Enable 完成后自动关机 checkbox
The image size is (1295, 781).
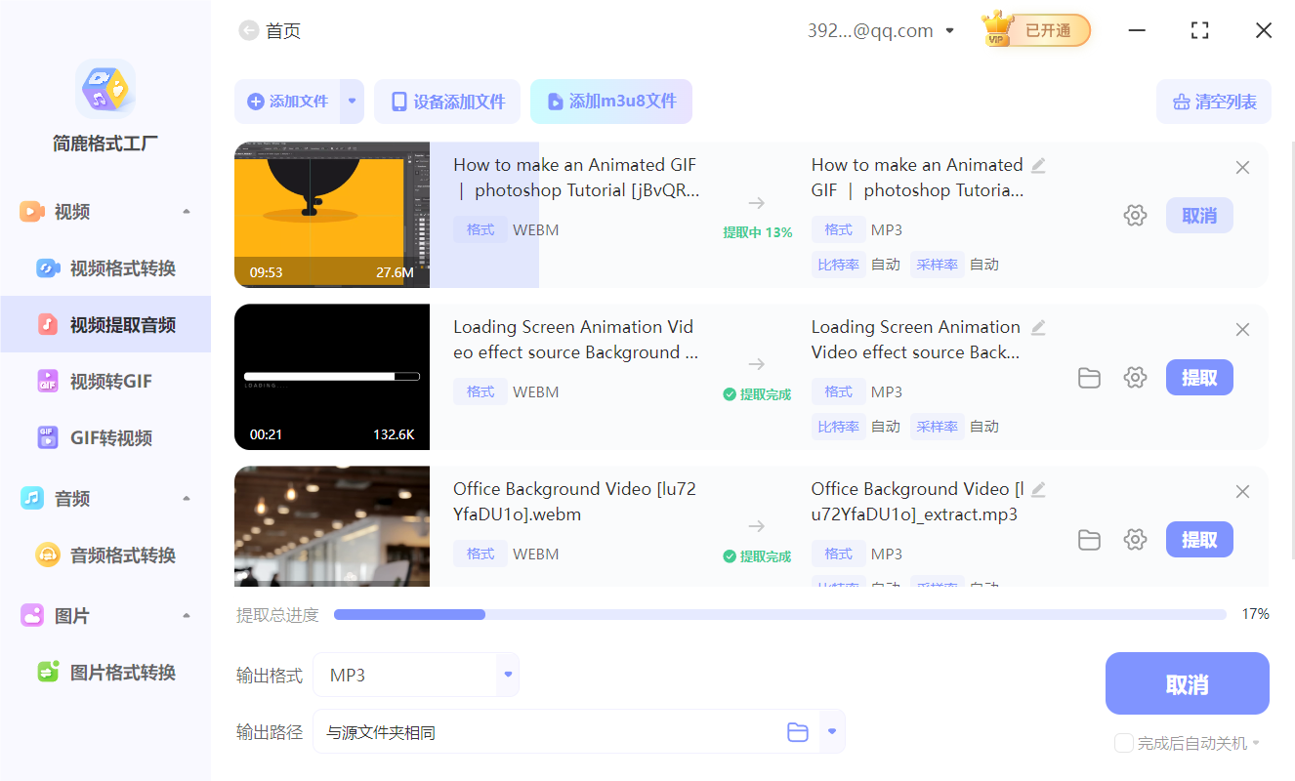tap(1123, 743)
